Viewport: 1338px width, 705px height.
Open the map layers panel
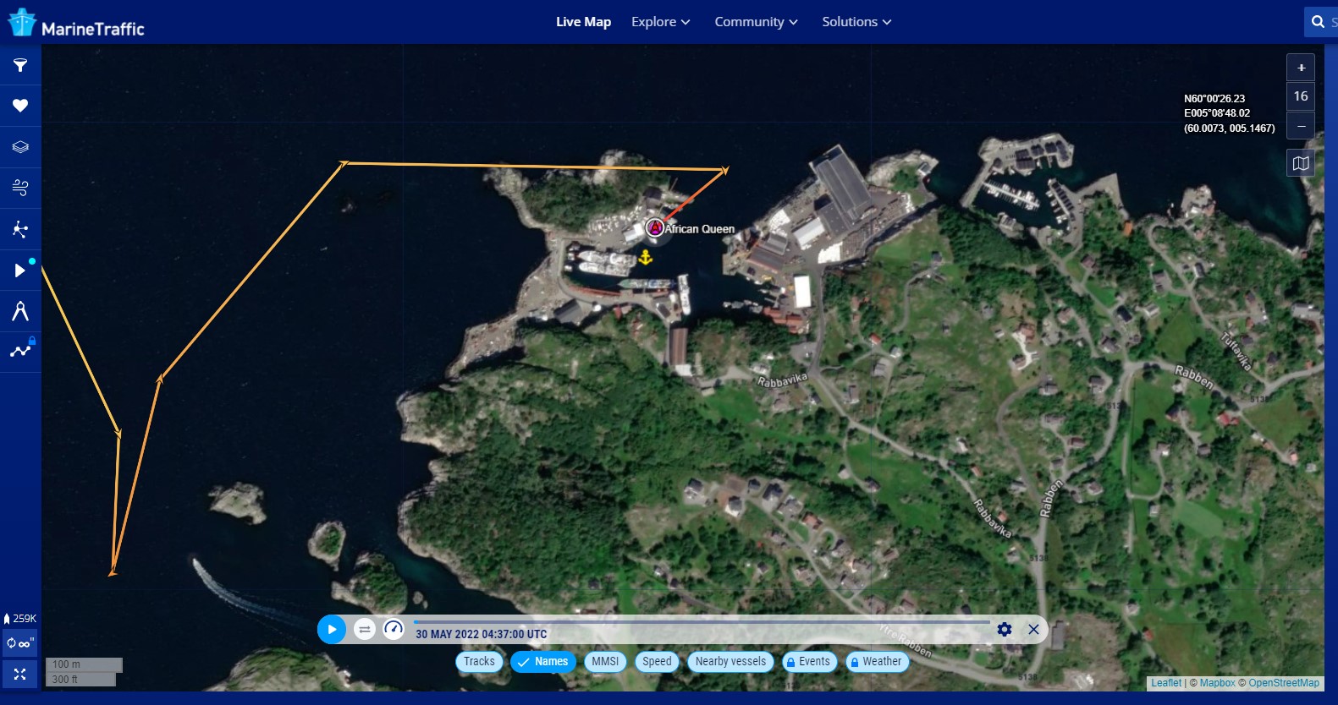coord(20,147)
